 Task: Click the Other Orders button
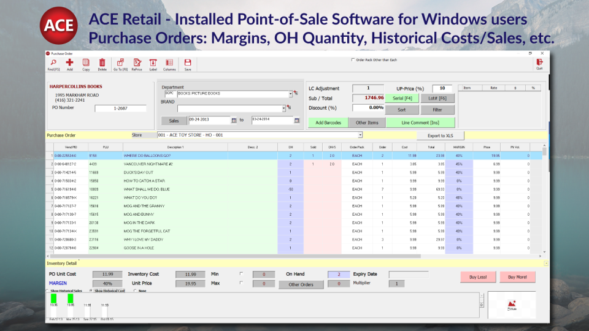click(x=301, y=284)
